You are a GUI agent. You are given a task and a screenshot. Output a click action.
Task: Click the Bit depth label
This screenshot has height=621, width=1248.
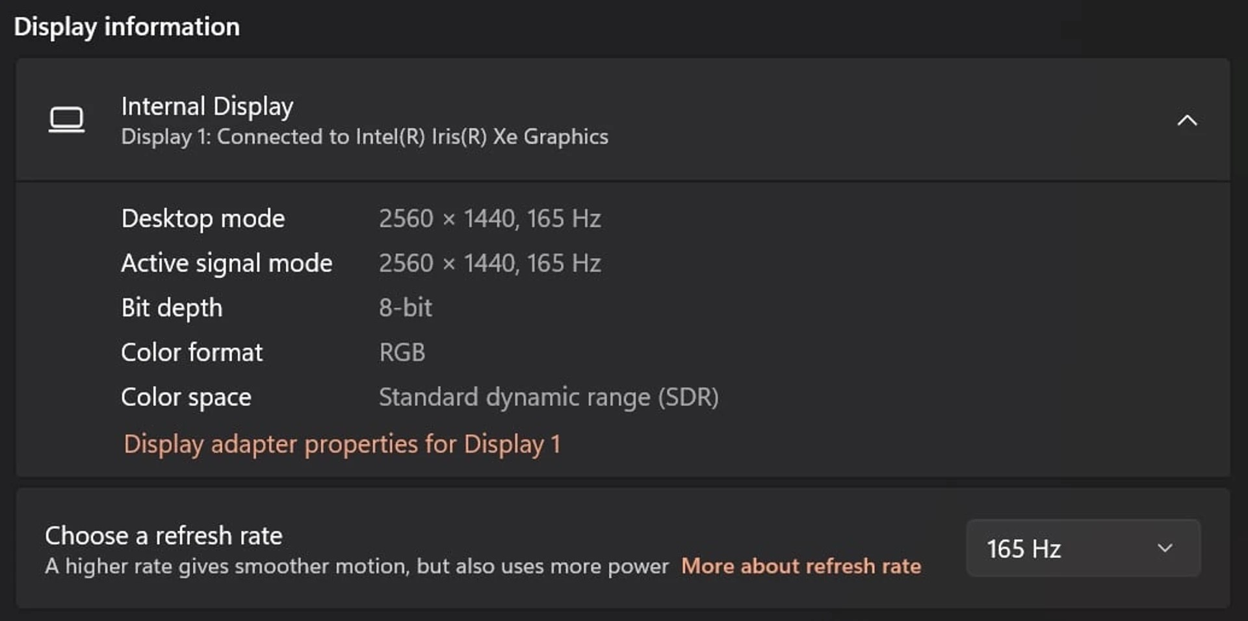(172, 308)
